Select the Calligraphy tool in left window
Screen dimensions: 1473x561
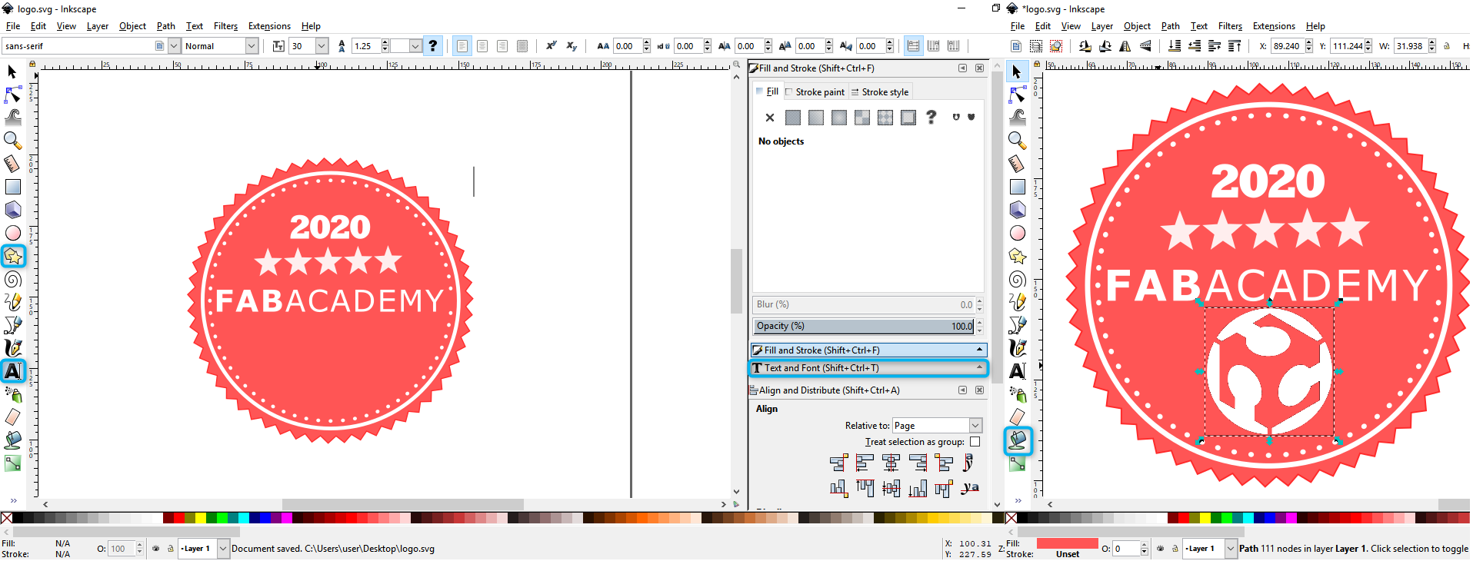13,348
